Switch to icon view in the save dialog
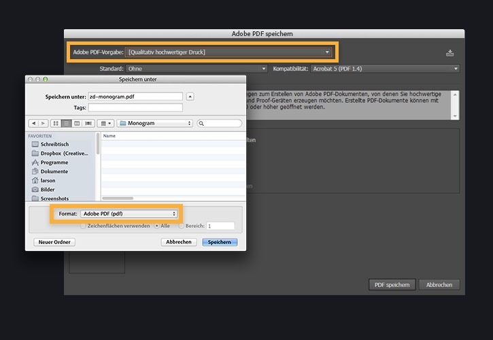 [x=56, y=123]
